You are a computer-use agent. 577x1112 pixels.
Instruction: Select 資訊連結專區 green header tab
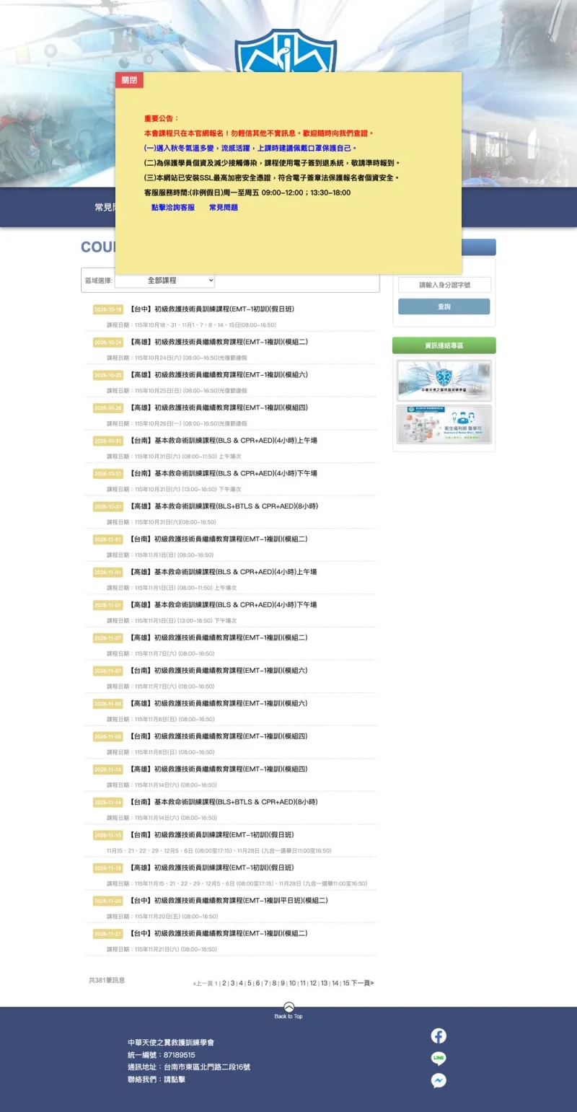coord(444,345)
